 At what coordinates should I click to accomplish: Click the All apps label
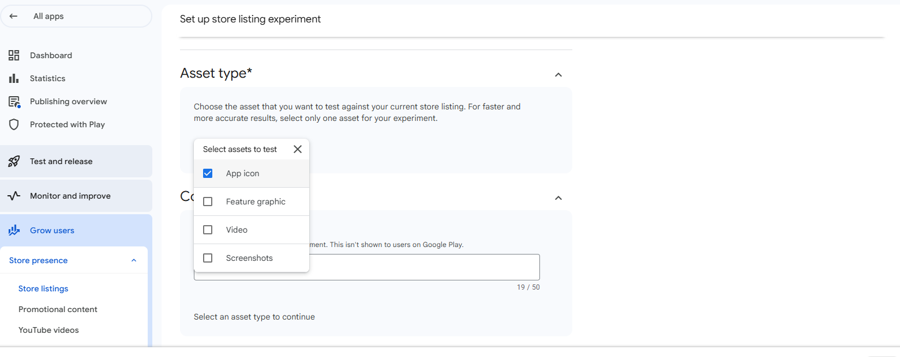click(48, 16)
